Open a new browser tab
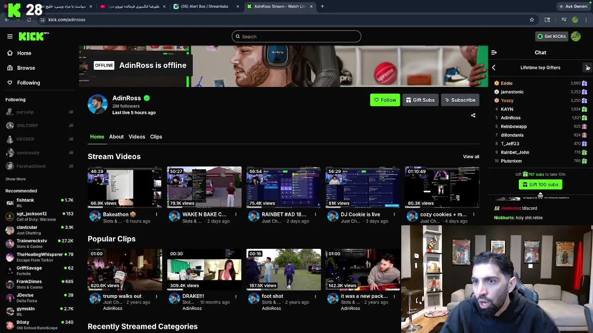The height and width of the screenshot is (333, 593). [322, 6]
